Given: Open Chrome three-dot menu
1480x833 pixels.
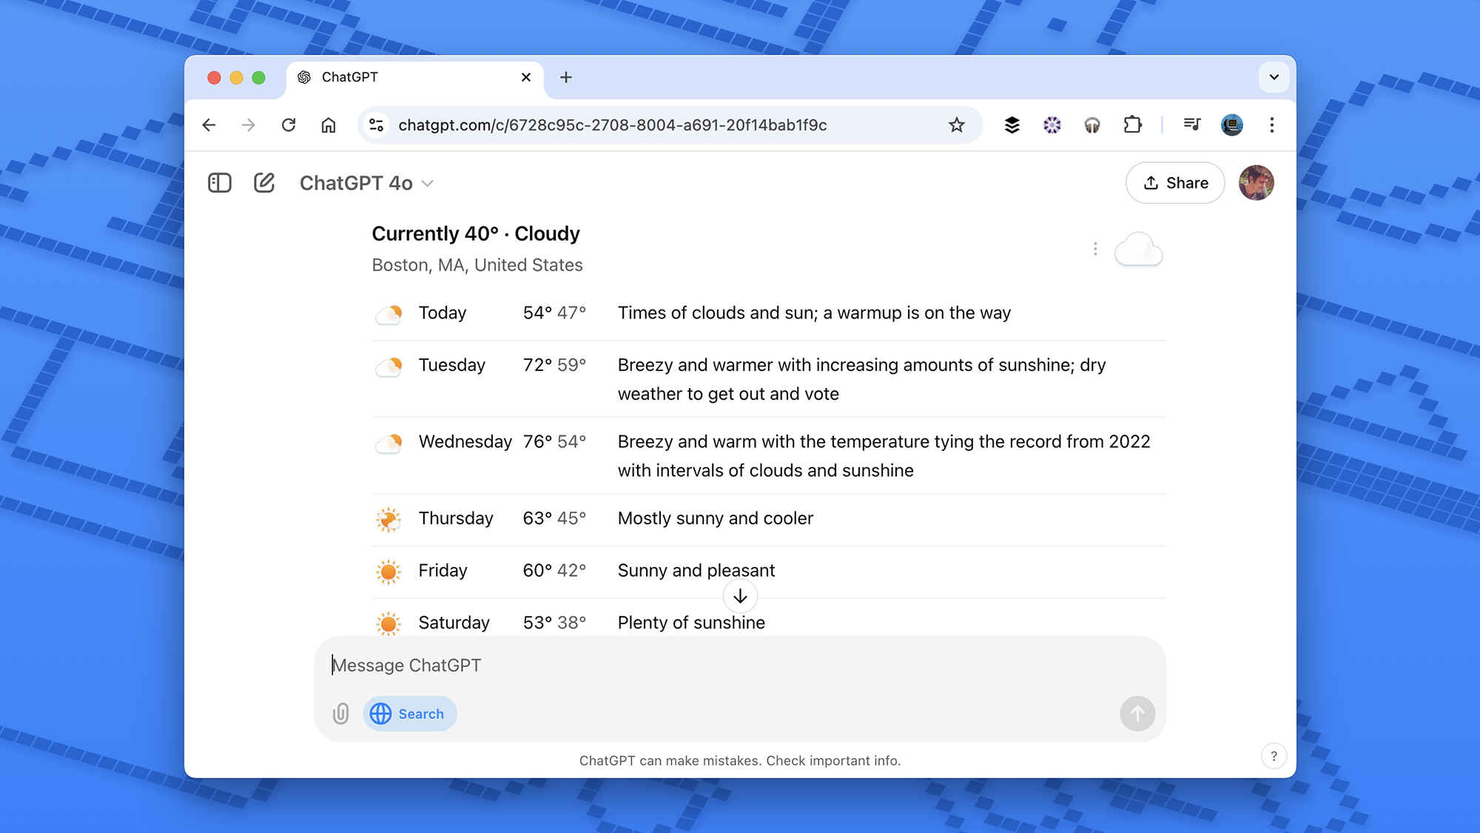Looking at the screenshot, I should (x=1271, y=125).
